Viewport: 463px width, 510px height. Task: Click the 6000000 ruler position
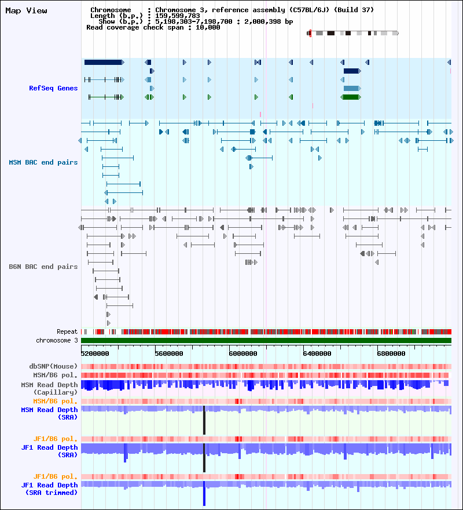point(243,354)
